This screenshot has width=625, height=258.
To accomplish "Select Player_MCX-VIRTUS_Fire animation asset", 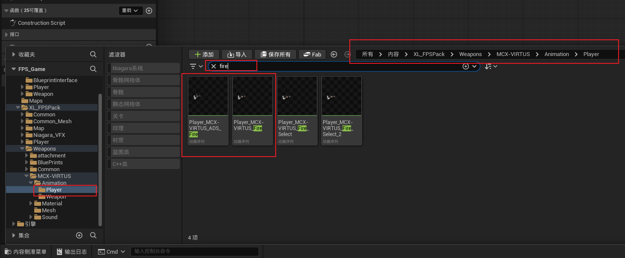I will [253, 111].
